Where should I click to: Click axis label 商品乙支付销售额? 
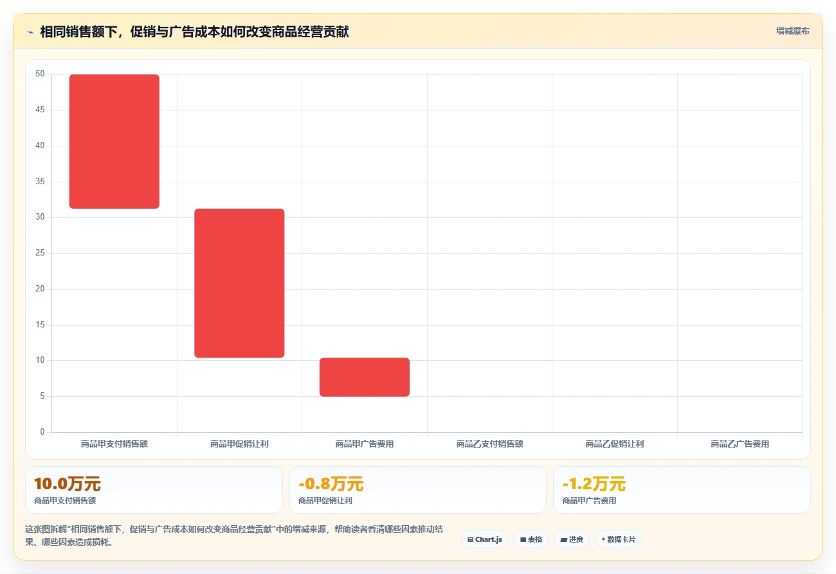(489, 444)
